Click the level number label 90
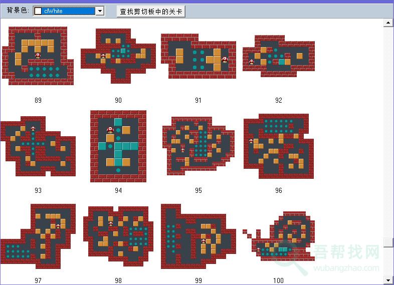 pos(118,100)
